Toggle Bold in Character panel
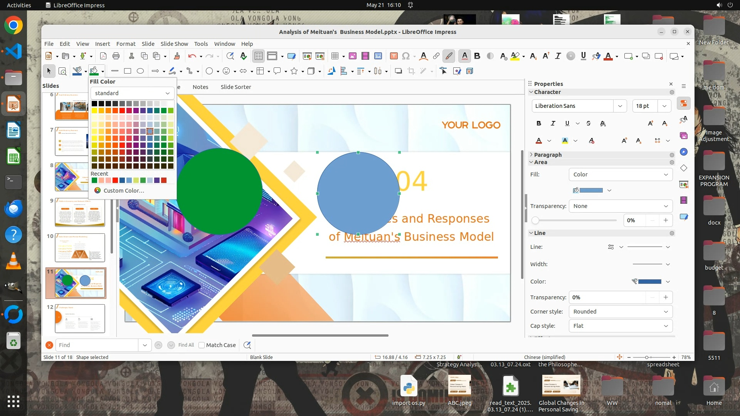The image size is (740, 416). (539, 123)
